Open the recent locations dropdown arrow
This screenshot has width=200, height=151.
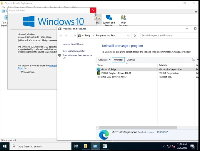click(x=71, y=36)
